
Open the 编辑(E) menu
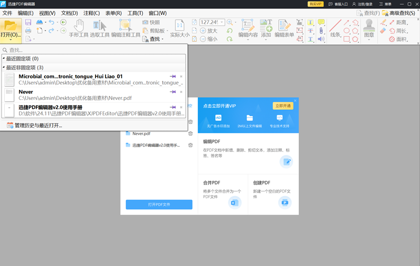(25, 13)
